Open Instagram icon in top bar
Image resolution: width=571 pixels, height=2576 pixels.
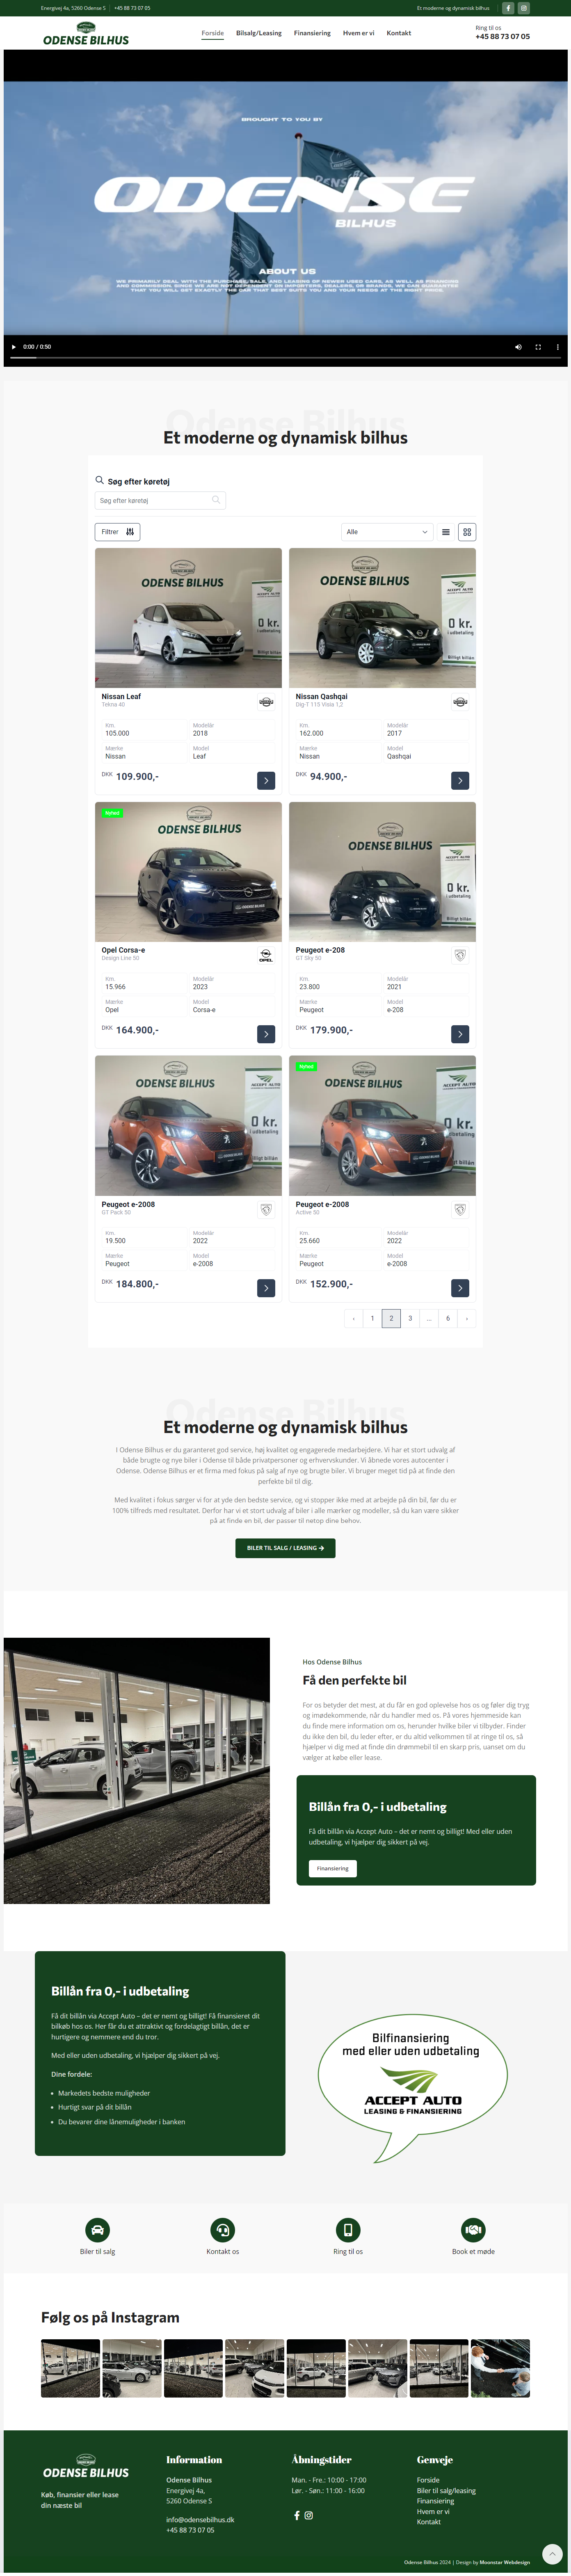coord(523,8)
